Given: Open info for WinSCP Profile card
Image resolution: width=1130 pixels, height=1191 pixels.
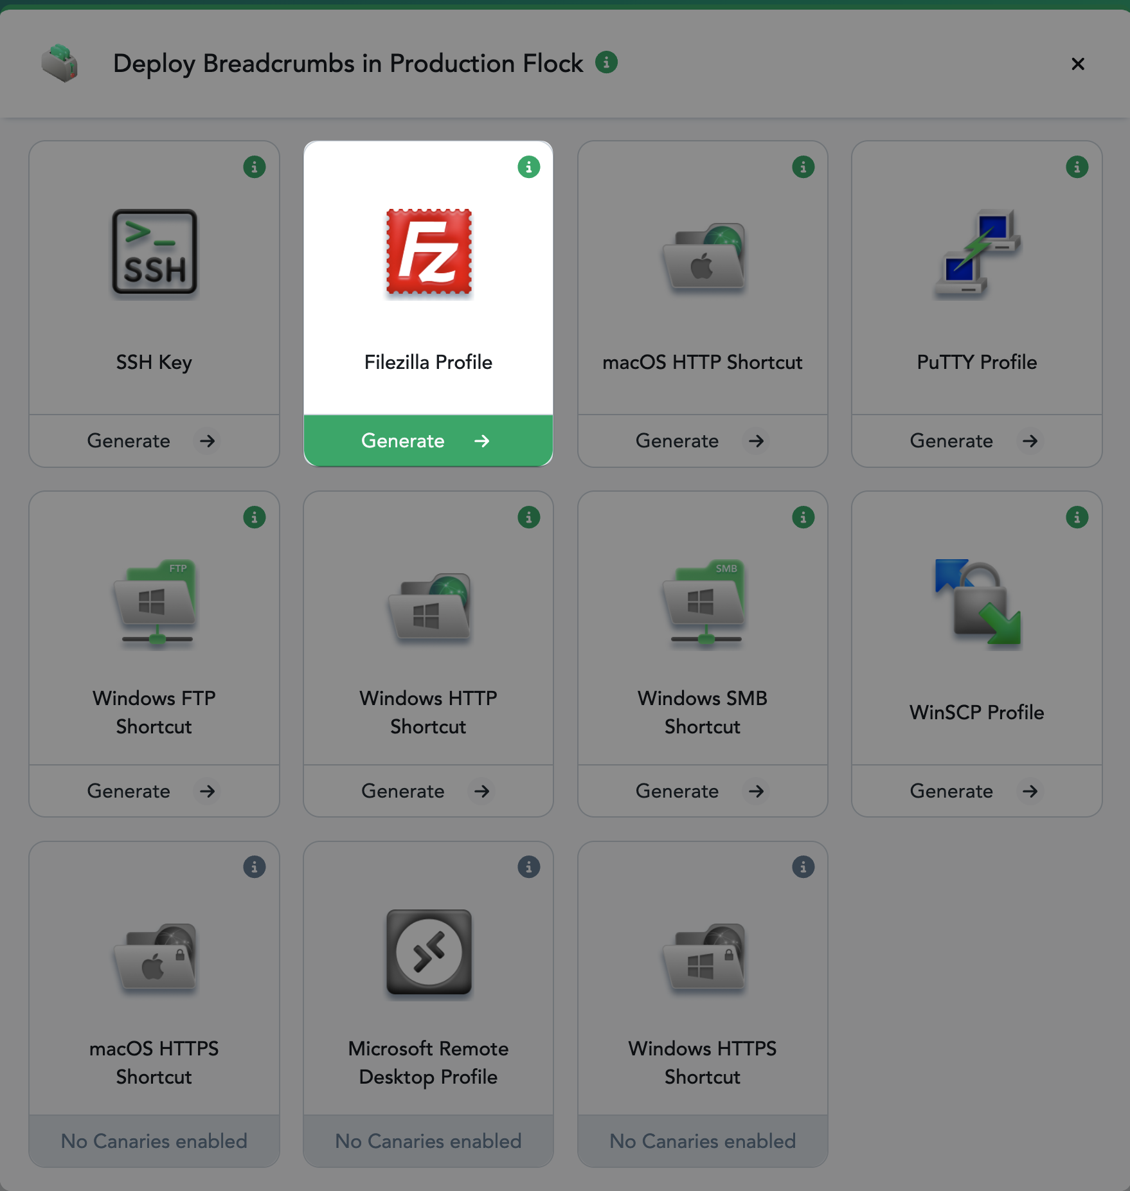Looking at the screenshot, I should 1077,517.
